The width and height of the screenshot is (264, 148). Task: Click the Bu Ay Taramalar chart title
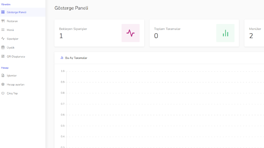click(x=76, y=58)
